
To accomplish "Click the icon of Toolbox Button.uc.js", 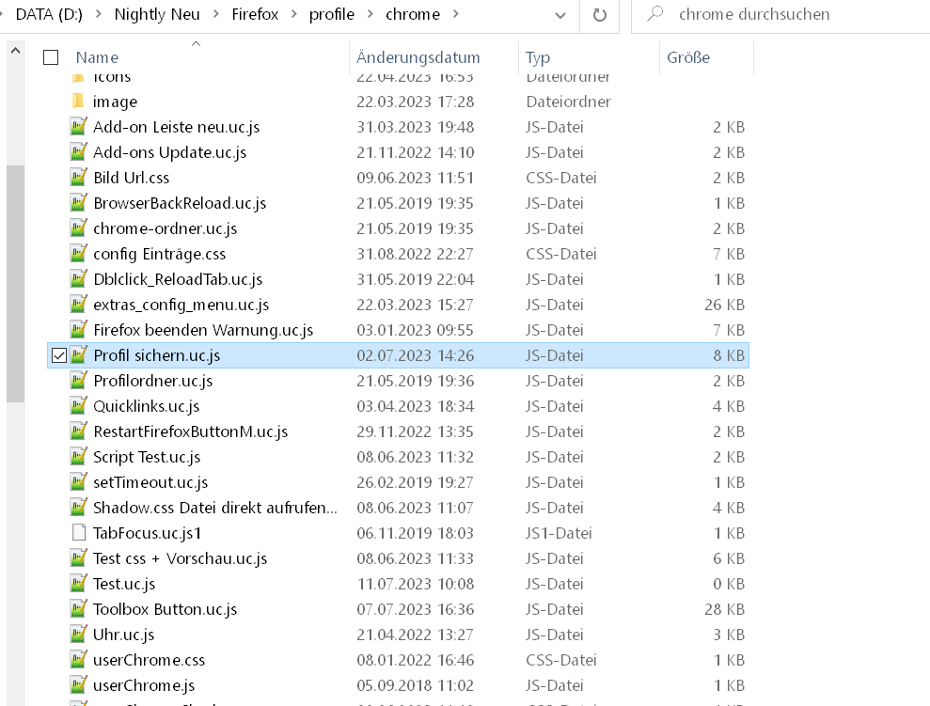I will click(79, 609).
